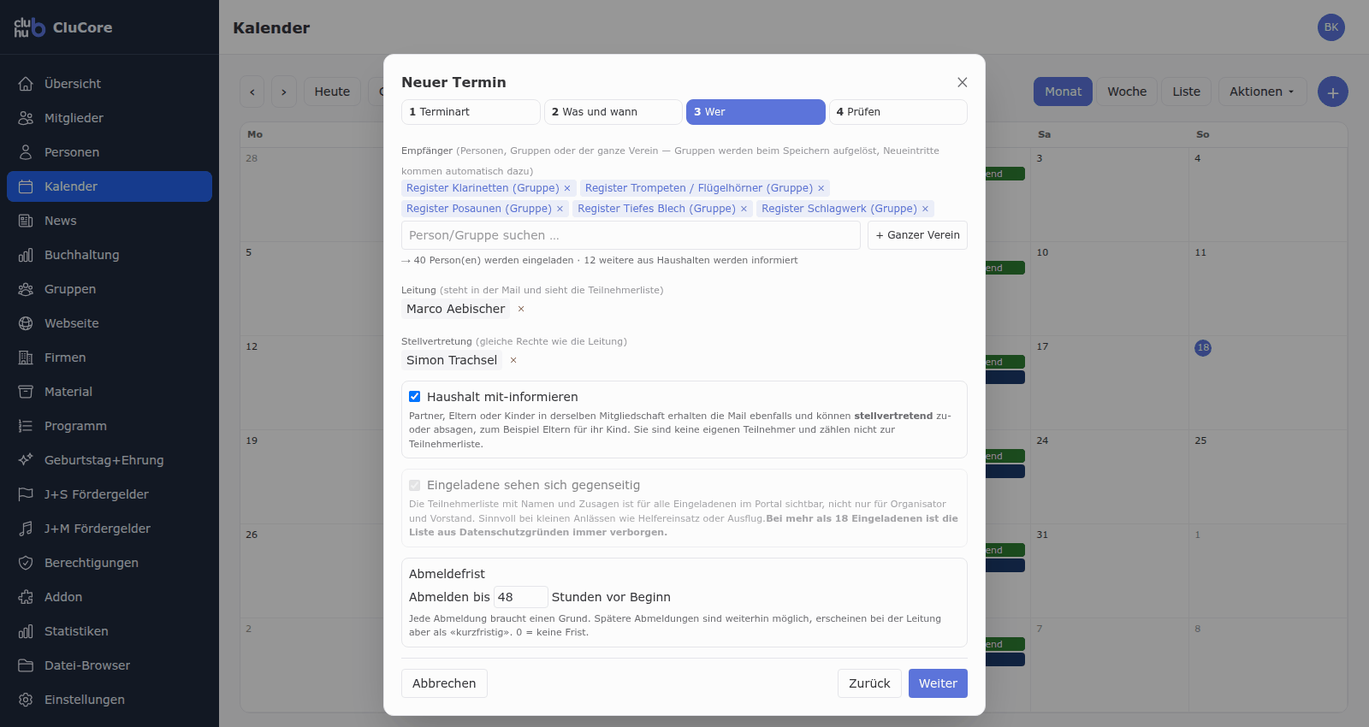The image size is (1369, 727).
Task: Click the Gruppen icon in the sidebar
Action: coord(26,289)
